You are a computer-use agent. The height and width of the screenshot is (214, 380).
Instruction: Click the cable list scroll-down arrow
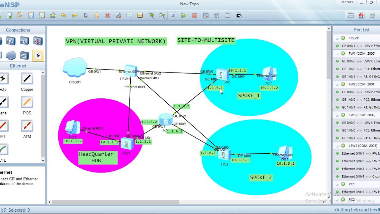[x=43, y=160]
